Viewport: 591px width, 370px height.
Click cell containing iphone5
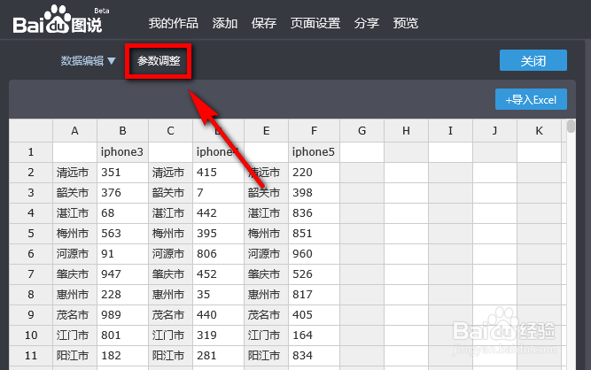click(314, 152)
